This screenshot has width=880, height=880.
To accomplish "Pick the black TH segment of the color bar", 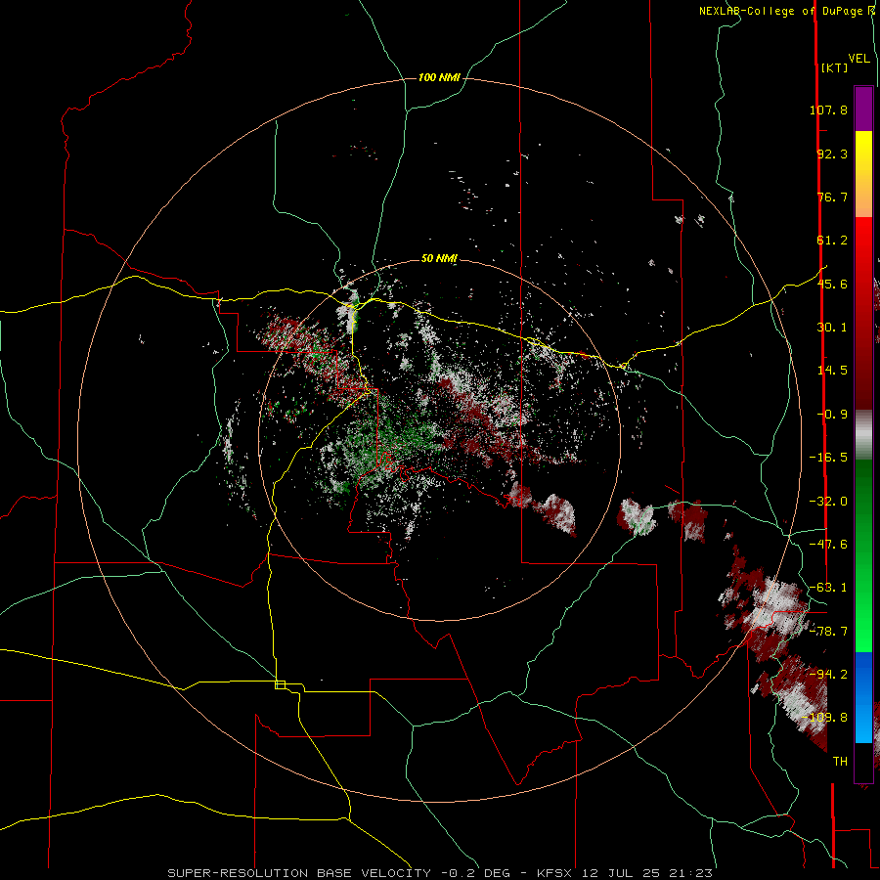I will (863, 762).
